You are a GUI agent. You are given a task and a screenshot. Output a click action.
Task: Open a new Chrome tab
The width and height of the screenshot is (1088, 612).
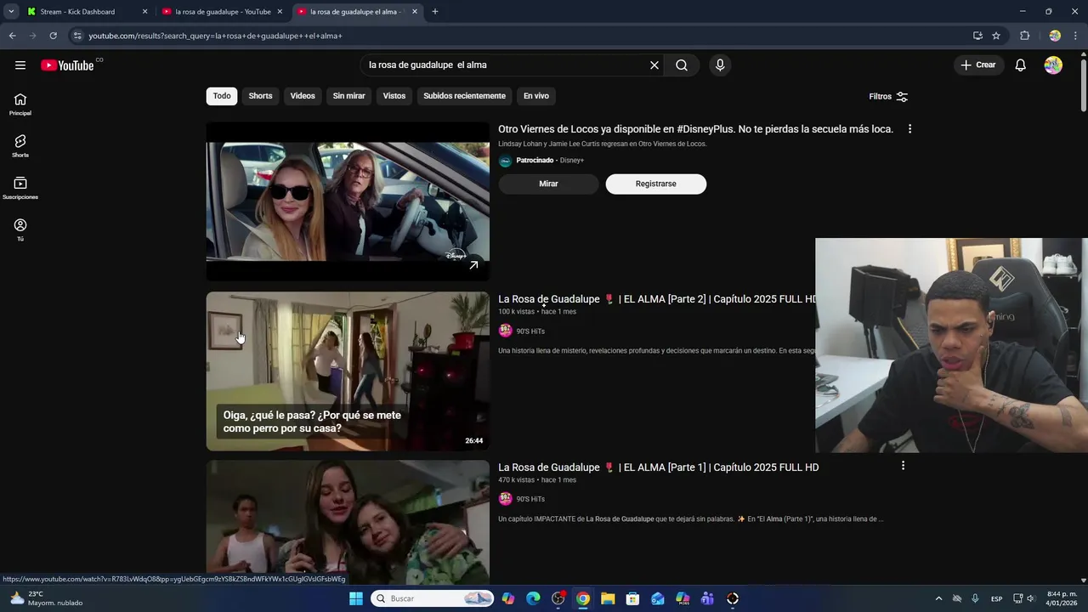(x=435, y=12)
